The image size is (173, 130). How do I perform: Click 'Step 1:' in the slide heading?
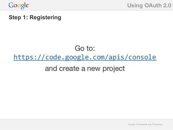click(x=18, y=17)
